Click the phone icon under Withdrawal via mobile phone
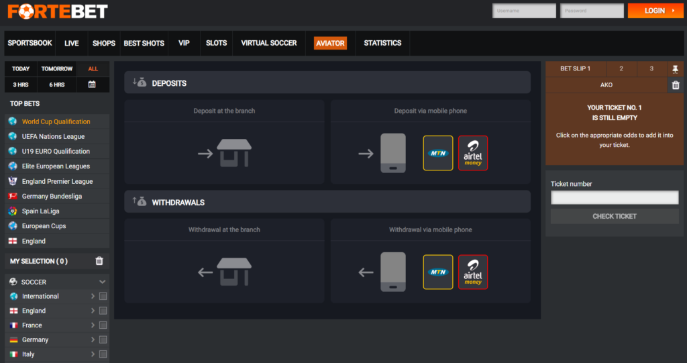This screenshot has height=363, width=687. [x=393, y=272]
